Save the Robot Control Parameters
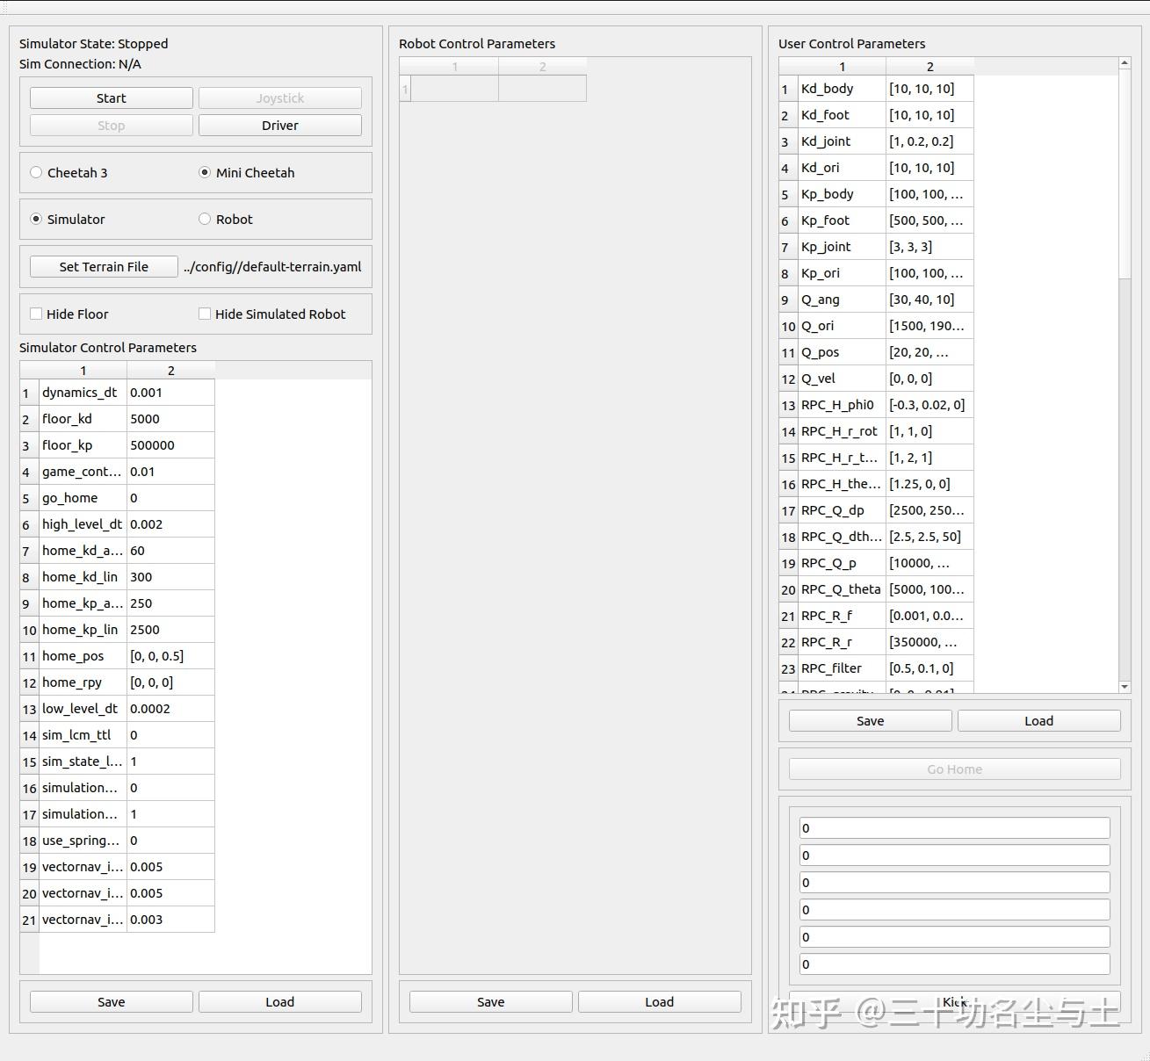Viewport: 1150px width, 1061px height. 491,1002
